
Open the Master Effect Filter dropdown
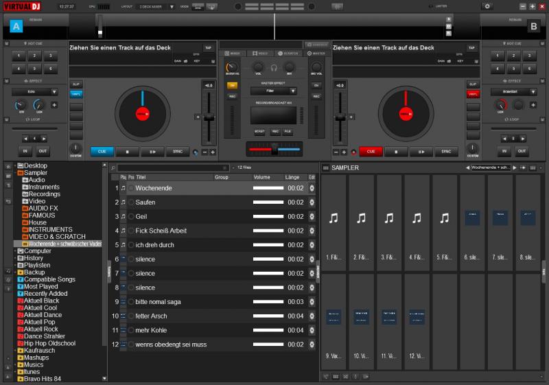point(274,91)
